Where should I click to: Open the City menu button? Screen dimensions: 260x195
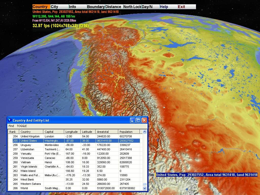[x=59, y=7]
